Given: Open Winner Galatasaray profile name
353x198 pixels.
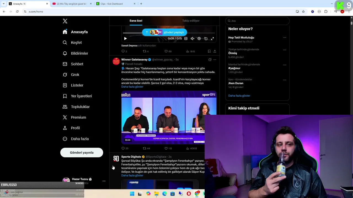Looking at the screenshot, I should tap(134, 60).
